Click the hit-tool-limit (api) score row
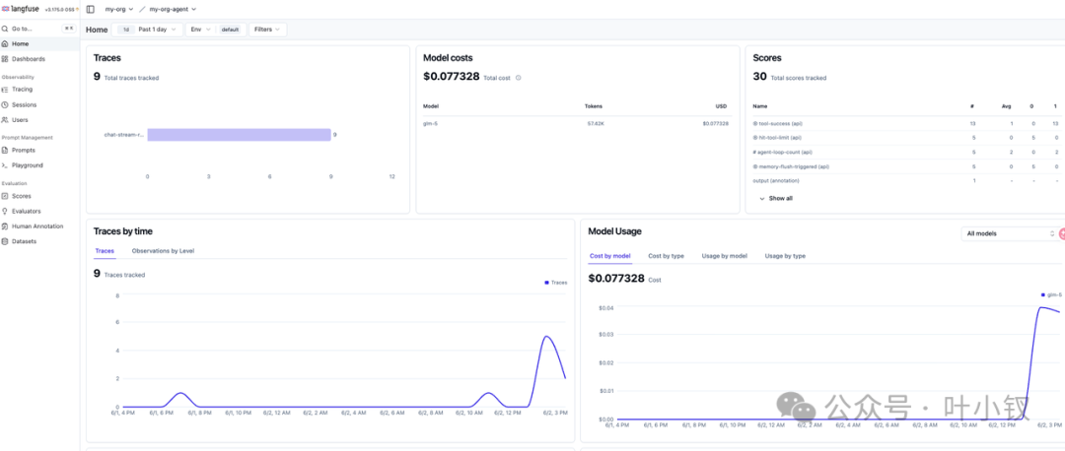This screenshot has width=1065, height=451. tap(905, 138)
